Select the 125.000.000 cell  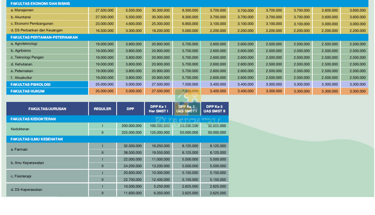pos(160,133)
